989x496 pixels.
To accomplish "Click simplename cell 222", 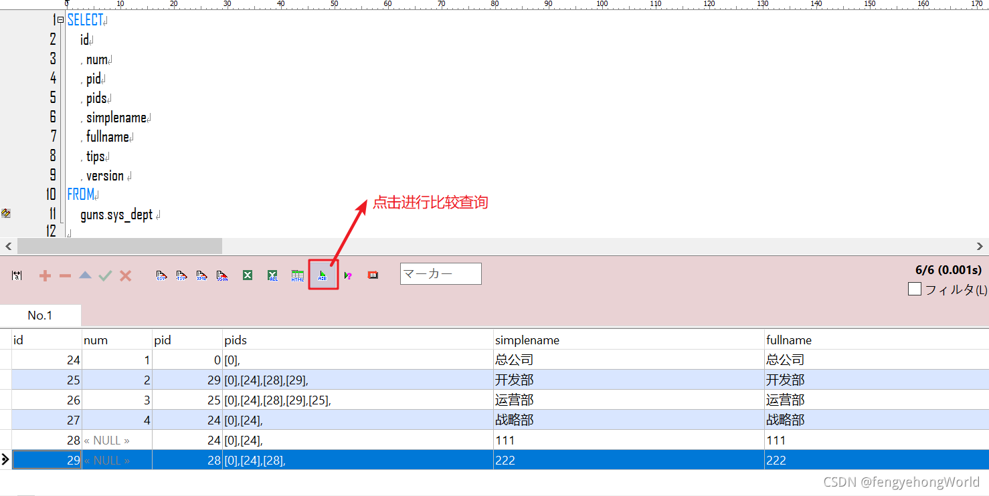I will (629, 460).
